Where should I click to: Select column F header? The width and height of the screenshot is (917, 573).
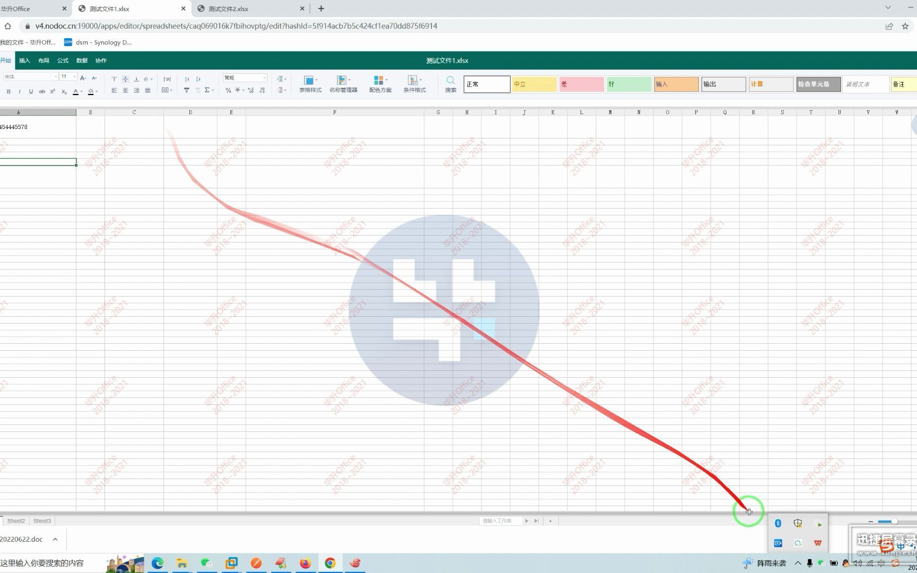click(335, 112)
